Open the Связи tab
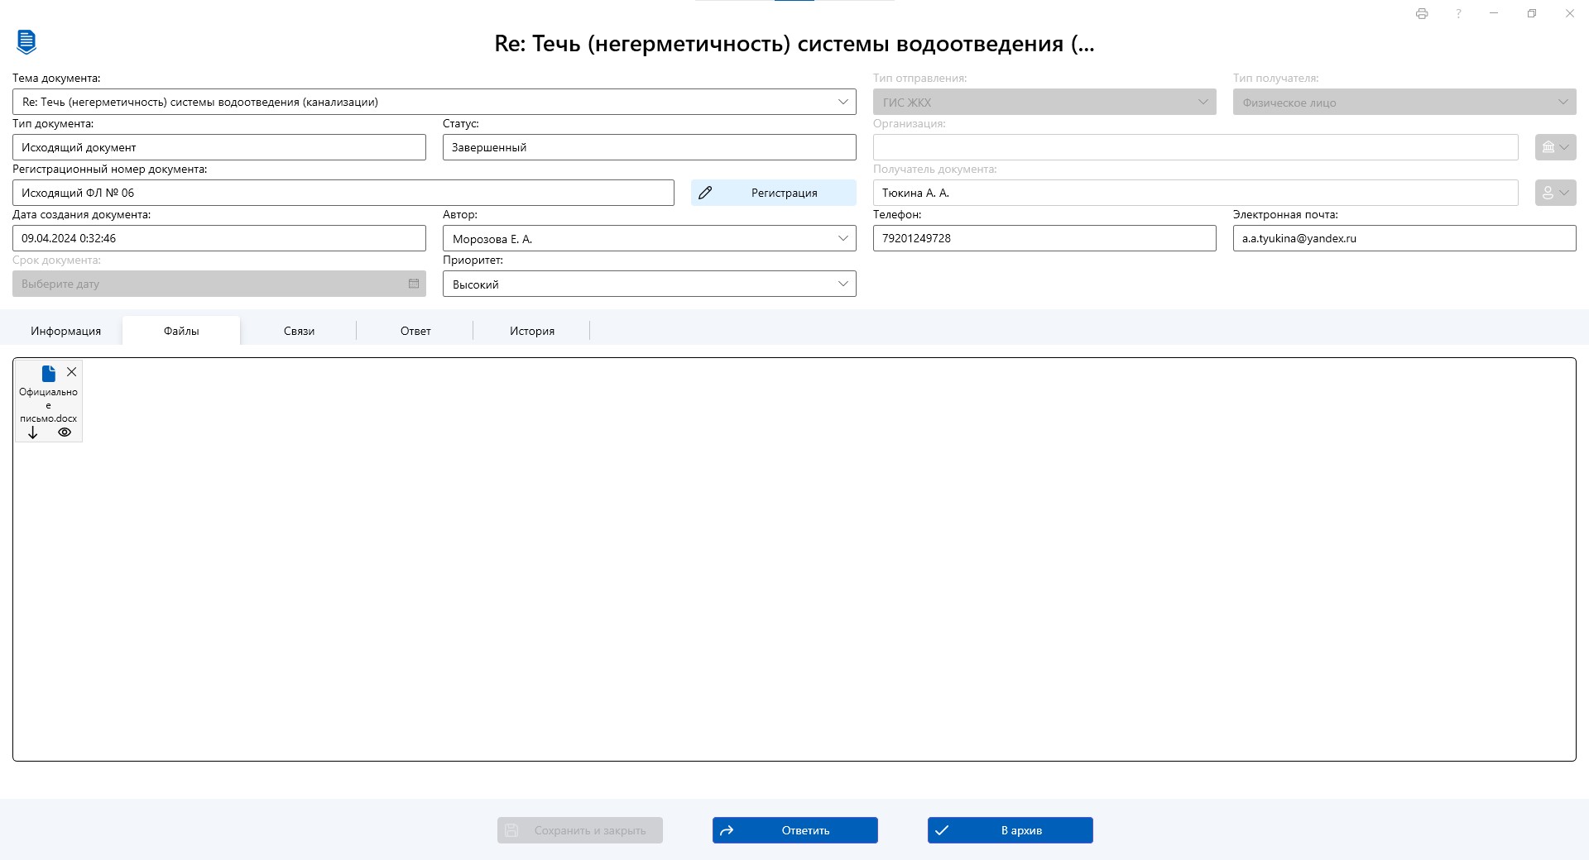The width and height of the screenshot is (1589, 860). [x=299, y=331]
